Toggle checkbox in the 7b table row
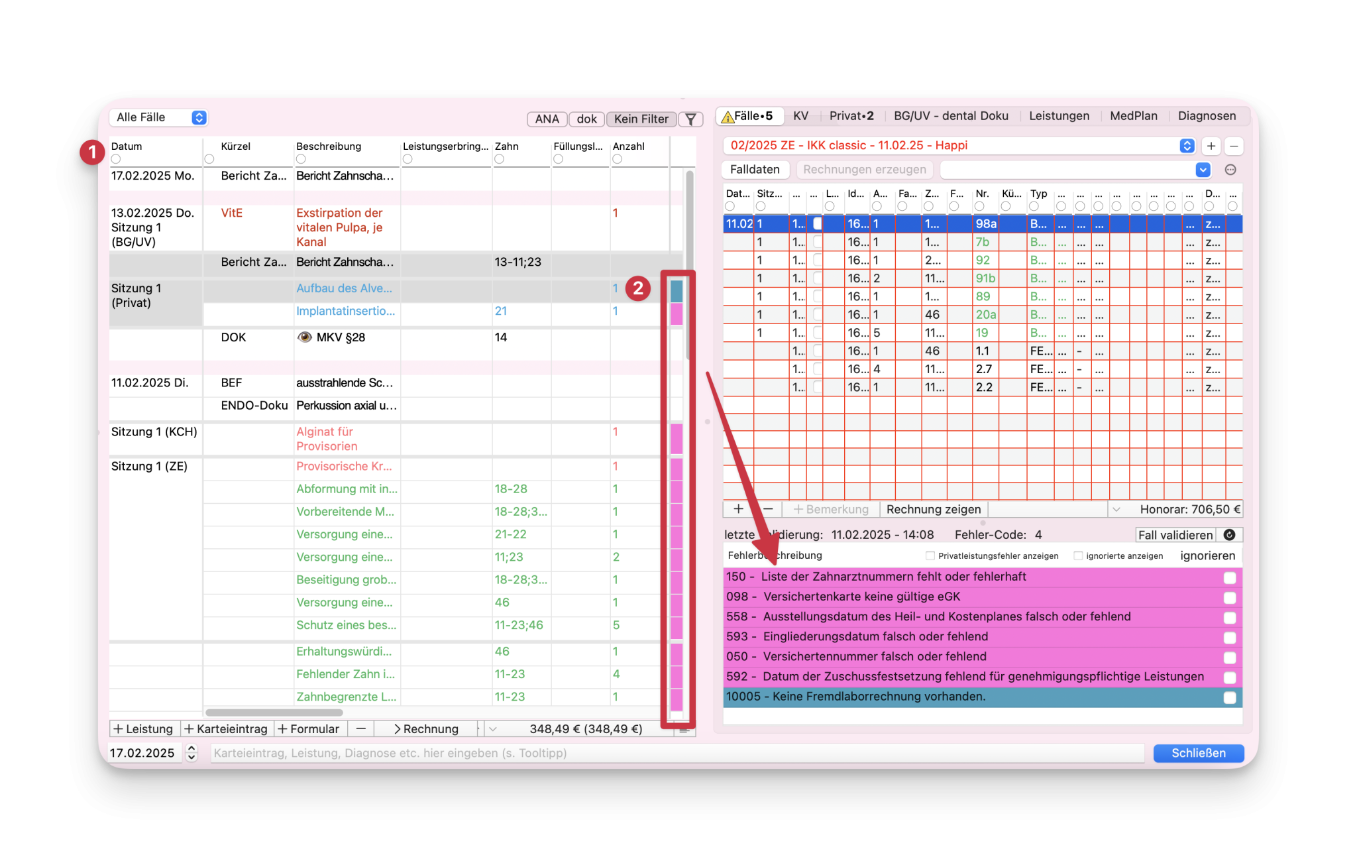The image size is (1357, 867). pyautogui.click(x=818, y=242)
